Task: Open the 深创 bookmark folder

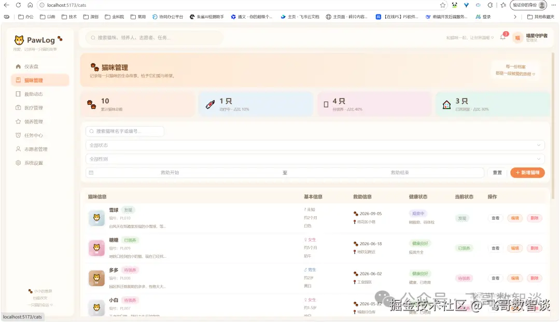Action: click(91, 17)
